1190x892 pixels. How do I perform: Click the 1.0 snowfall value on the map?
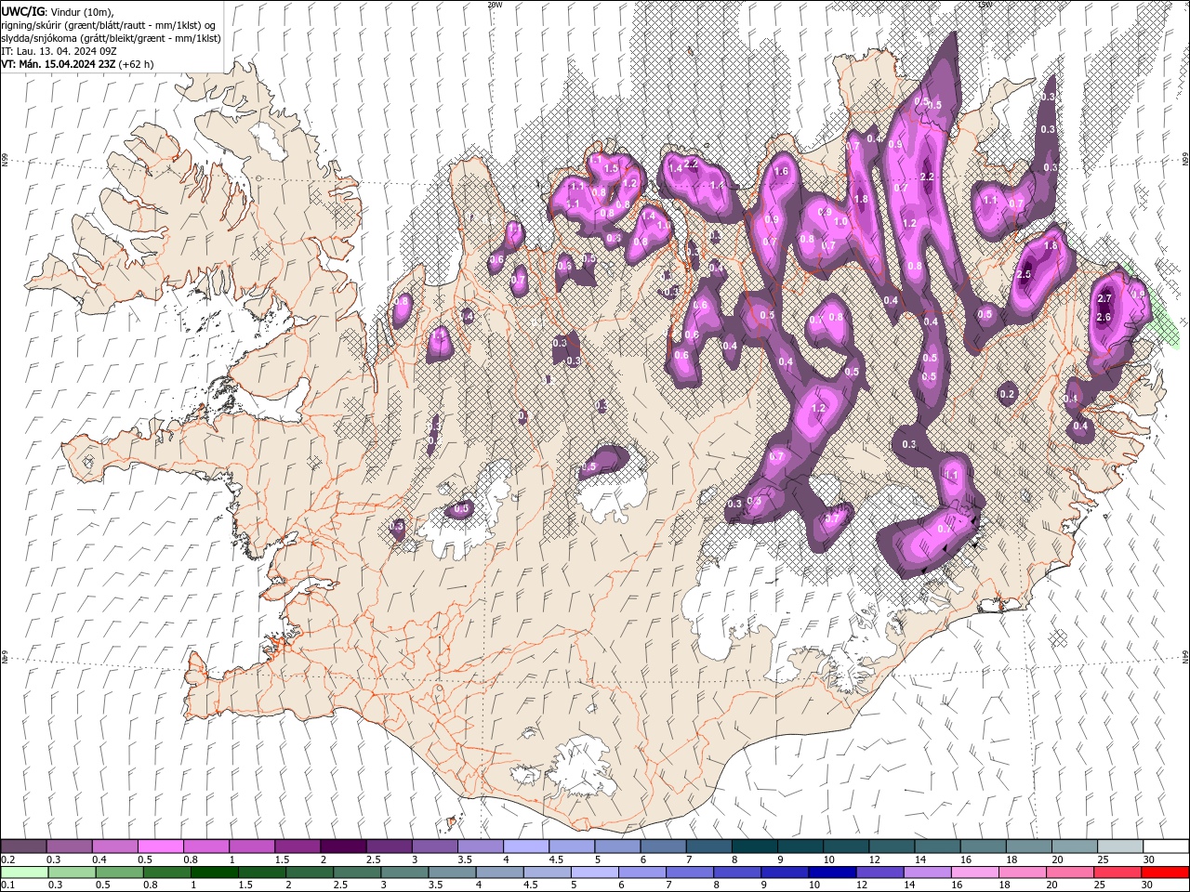[x=840, y=222]
